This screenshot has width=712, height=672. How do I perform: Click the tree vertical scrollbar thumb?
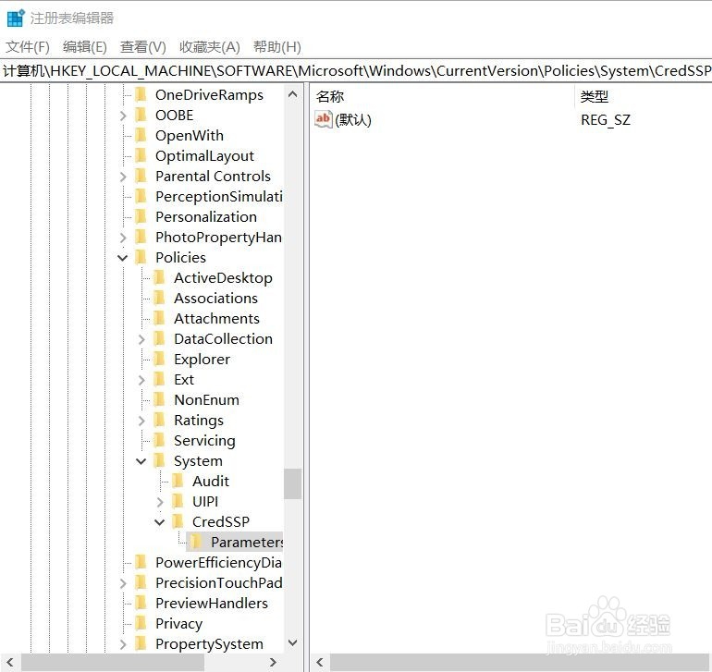293,483
